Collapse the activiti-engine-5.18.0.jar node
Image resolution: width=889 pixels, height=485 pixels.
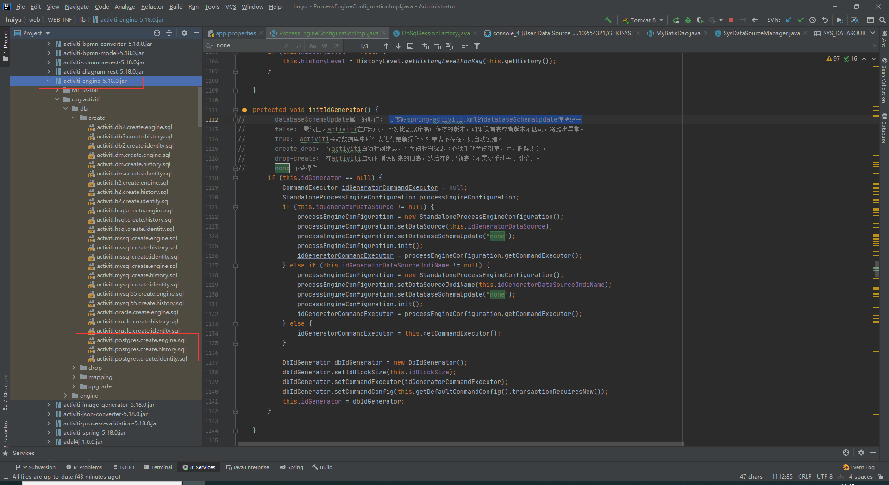49,81
